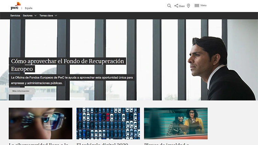Click the Menu text label
Viewport: 258px width, 145px height.
click(x=203, y=5)
